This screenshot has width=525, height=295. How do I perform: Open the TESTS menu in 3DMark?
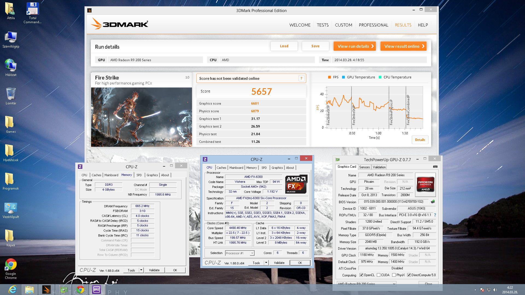click(x=323, y=25)
